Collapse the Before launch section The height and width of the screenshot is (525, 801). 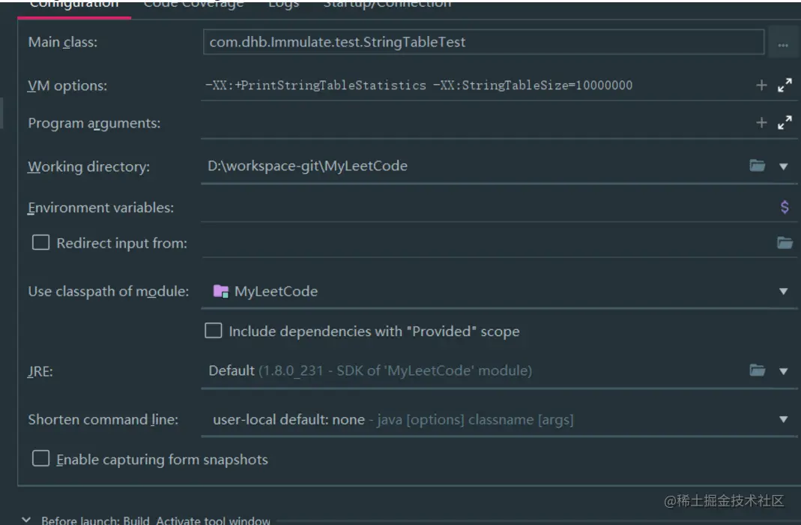pyautogui.click(x=26, y=520)
